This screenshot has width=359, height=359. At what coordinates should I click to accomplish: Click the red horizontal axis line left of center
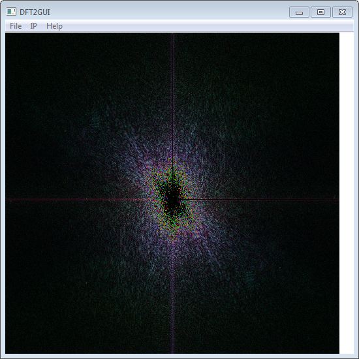pyautogui.click(x=76, y=200)
